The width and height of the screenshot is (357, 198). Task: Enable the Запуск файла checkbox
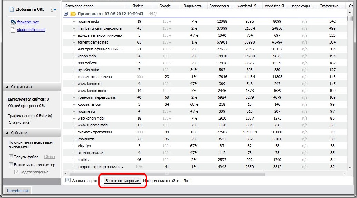pyautogui.click(x=11, y=157)
